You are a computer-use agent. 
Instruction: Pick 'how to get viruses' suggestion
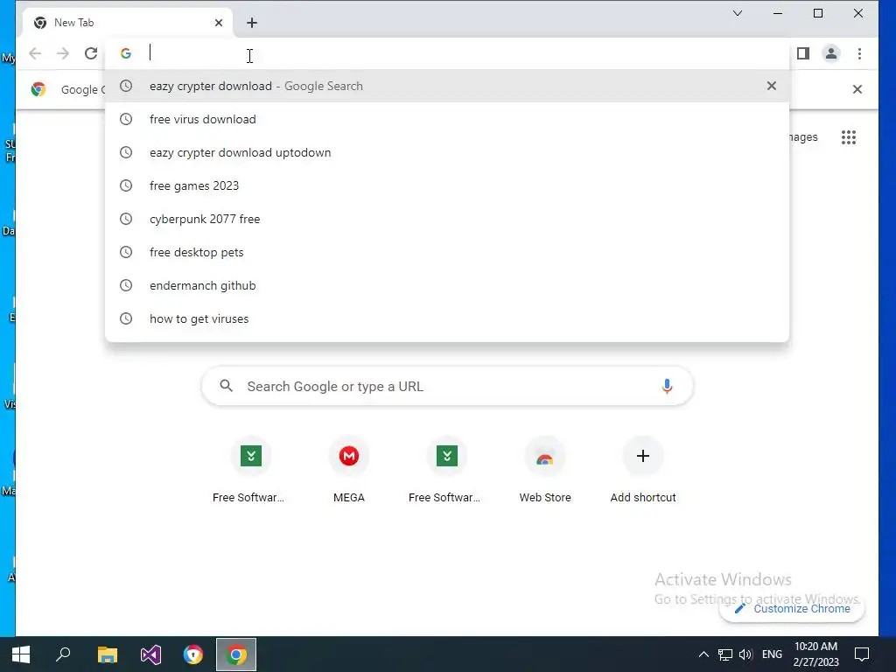click(447, 318)
